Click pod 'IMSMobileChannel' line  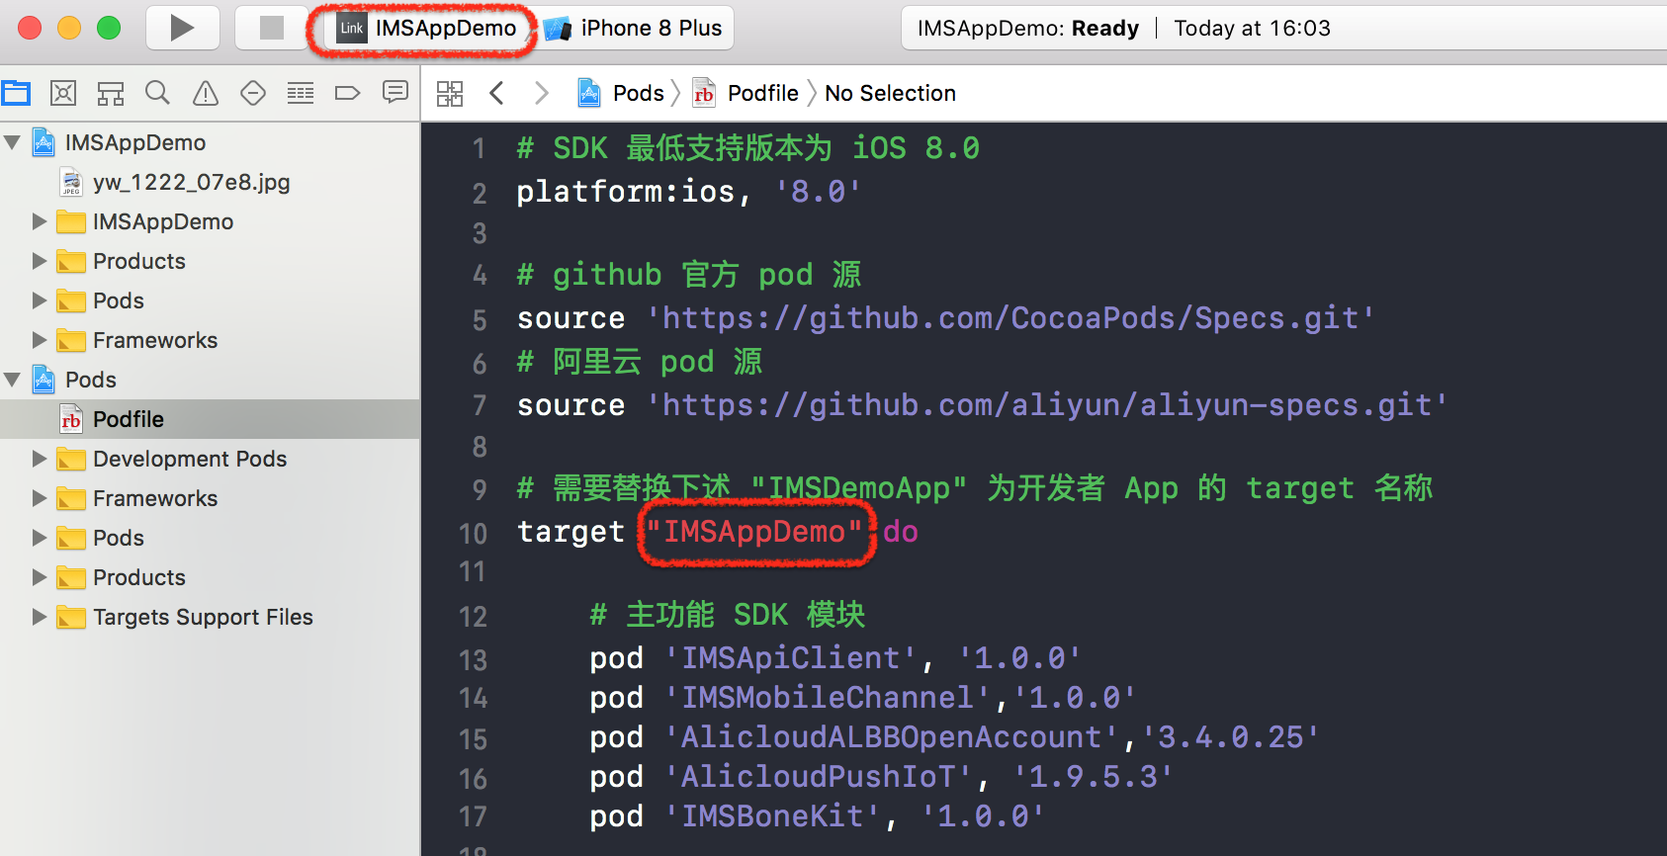click(x=862, y=698)
